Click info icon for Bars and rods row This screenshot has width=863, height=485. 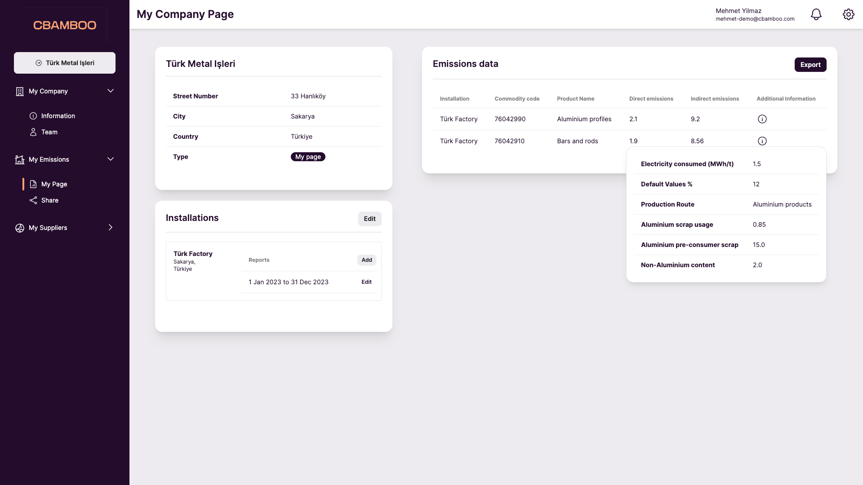[x=762, y=141]
